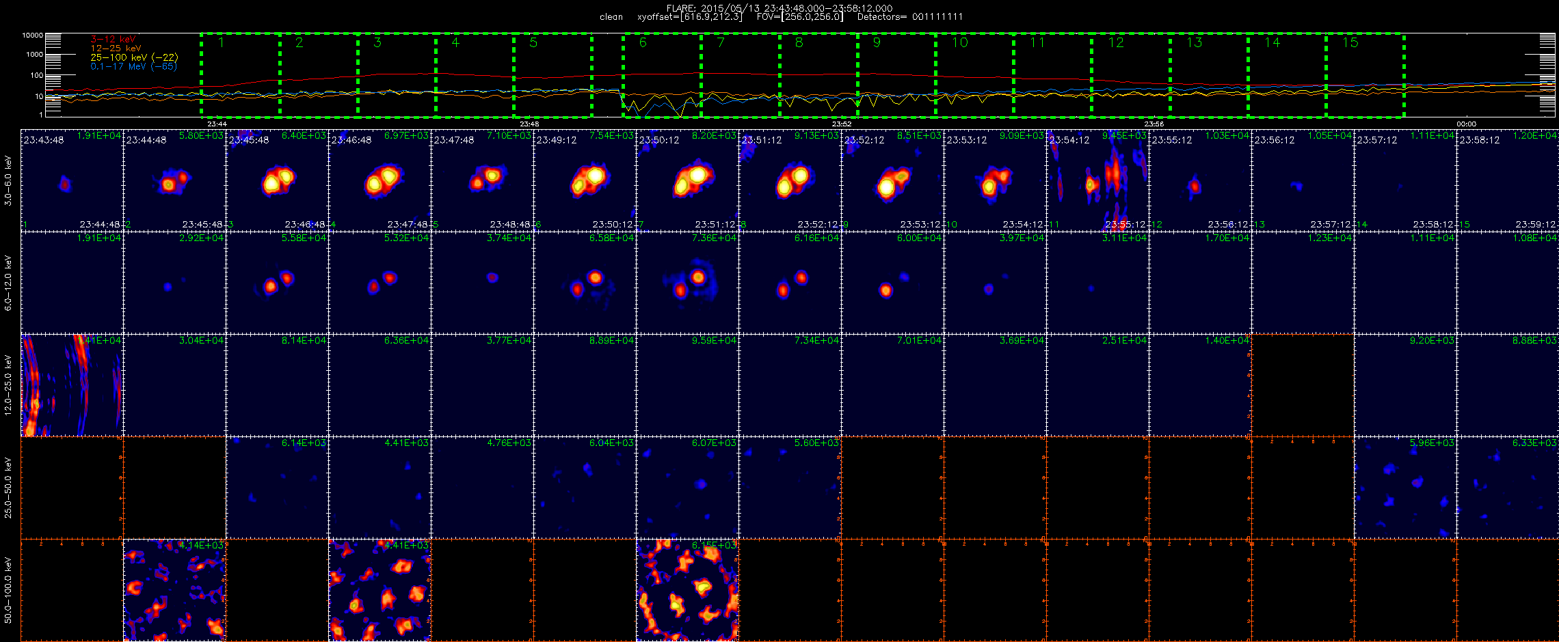1559x642 pixels.
Task: Click the '23:52' time axis tick label
Action: tap(842, 124)
